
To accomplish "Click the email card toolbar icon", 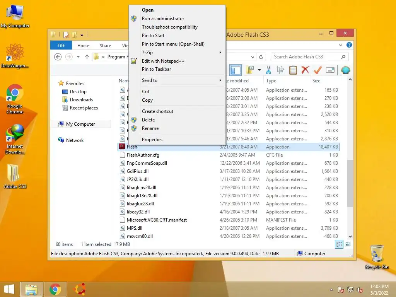I will tap(330, 70).
